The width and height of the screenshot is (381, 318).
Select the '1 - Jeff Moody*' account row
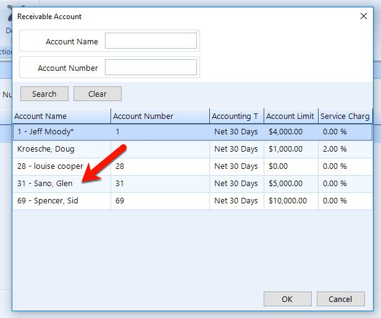(193, 132)
